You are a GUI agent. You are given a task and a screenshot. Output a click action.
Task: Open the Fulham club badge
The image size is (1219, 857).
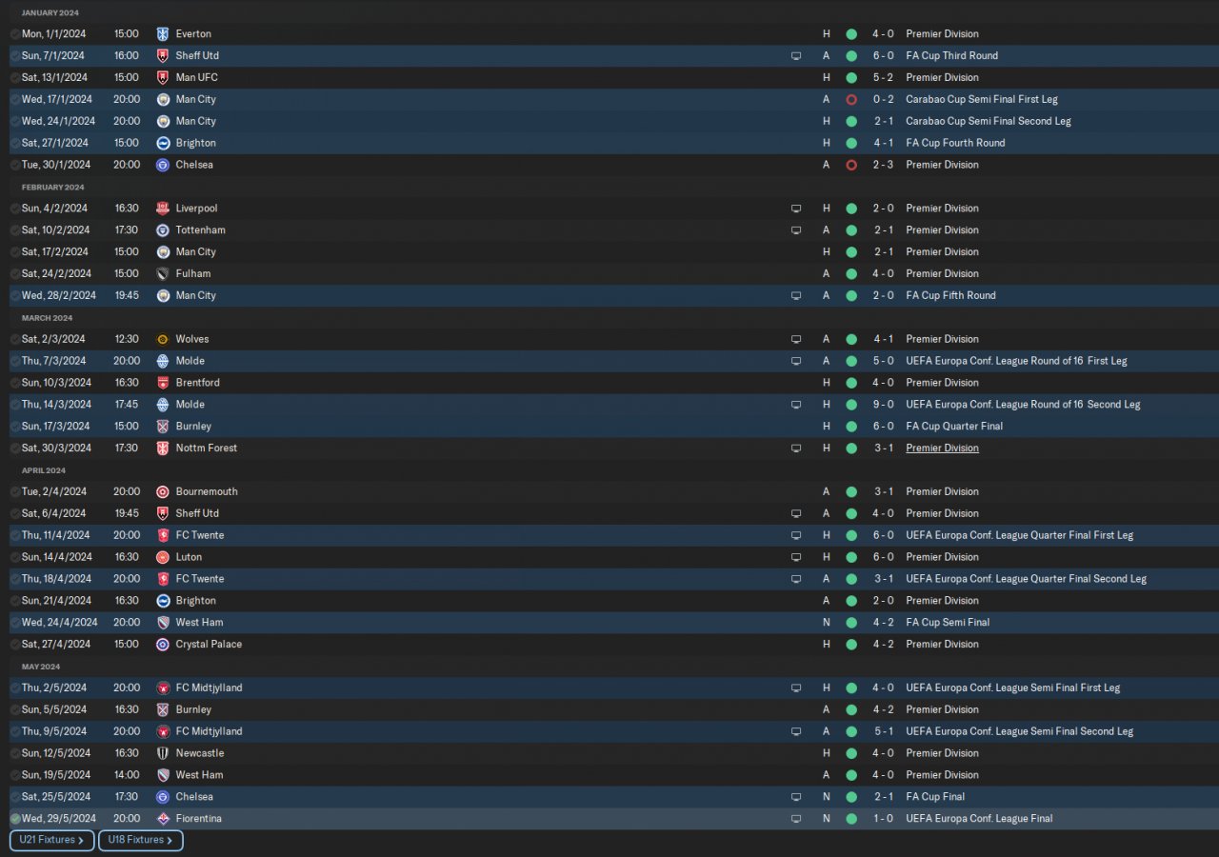click(163, 273)
